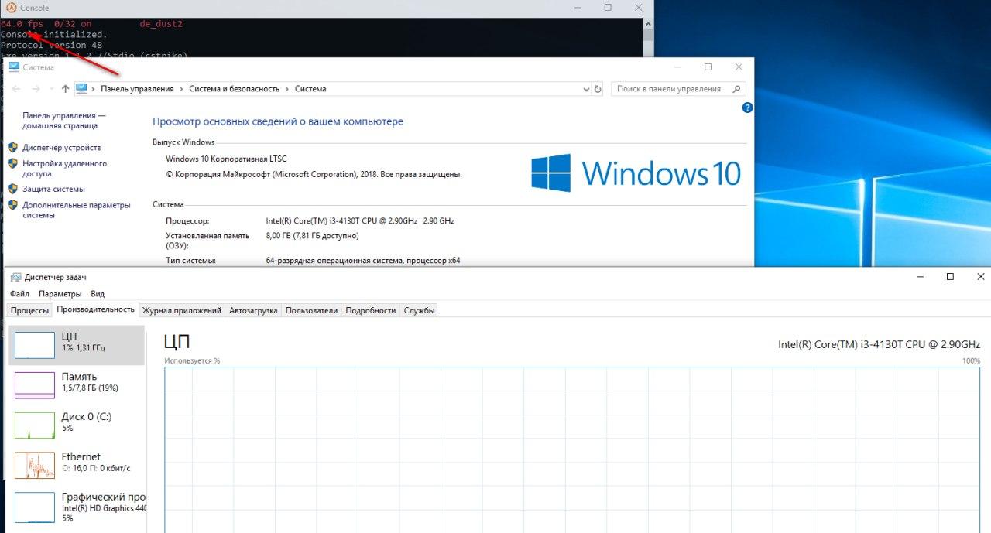Minimize the Диспетчер задач window

click(921, 277)
